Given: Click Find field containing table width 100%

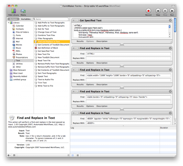Looking at the screenshot, I should tap(128, 75).
